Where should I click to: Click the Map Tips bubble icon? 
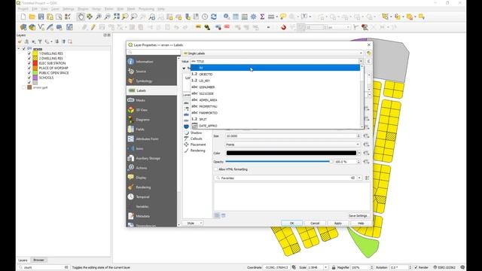click(283, 17)
